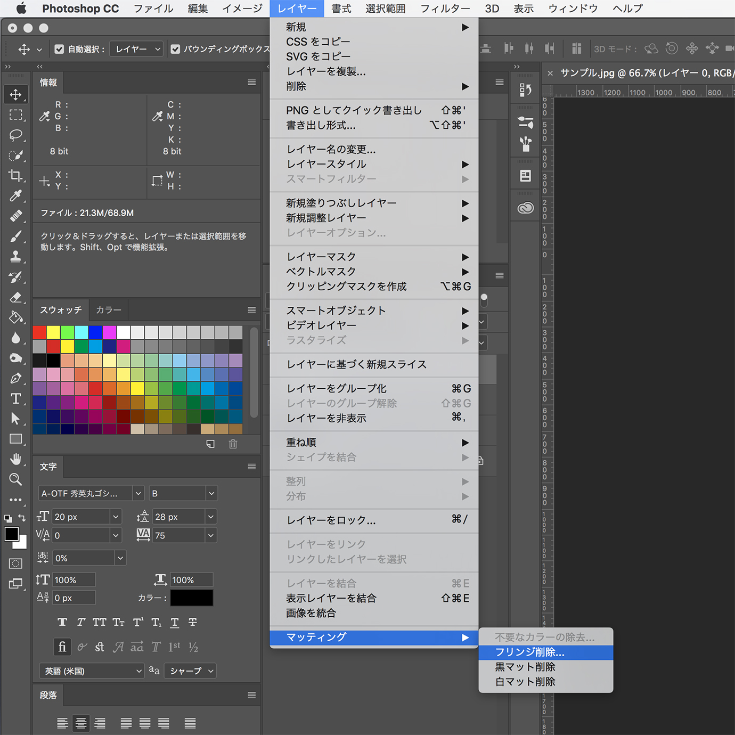Select the Paint Bucket tool
The width and height of the screenshot is (735, 735).
pos(15,317)
